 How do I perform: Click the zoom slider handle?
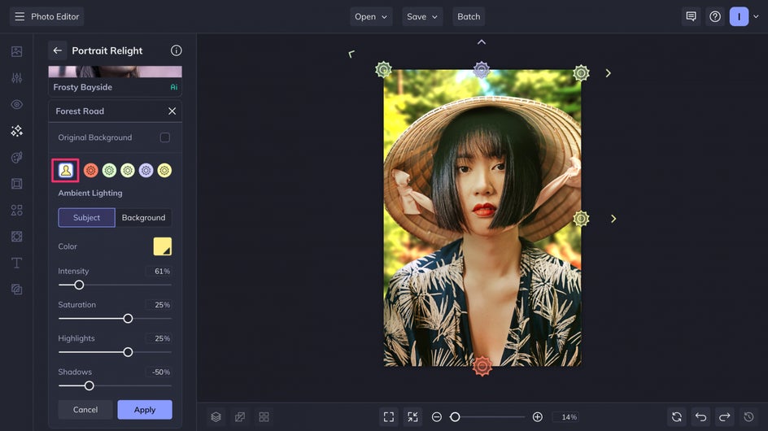coord(455,417)
